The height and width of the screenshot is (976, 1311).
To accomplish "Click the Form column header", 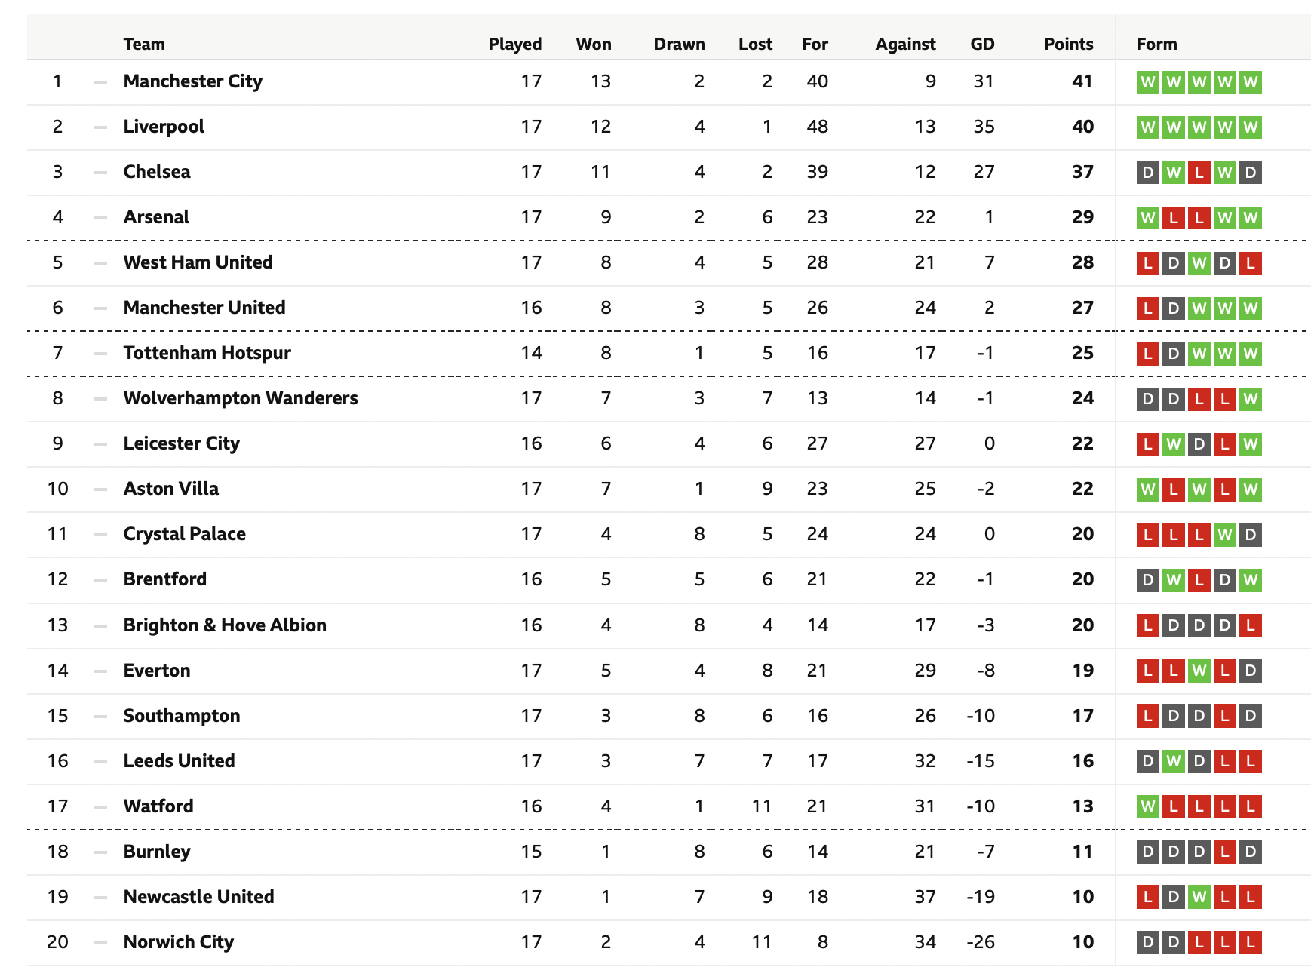I will pyautogui.click(x=1156, y=44).
